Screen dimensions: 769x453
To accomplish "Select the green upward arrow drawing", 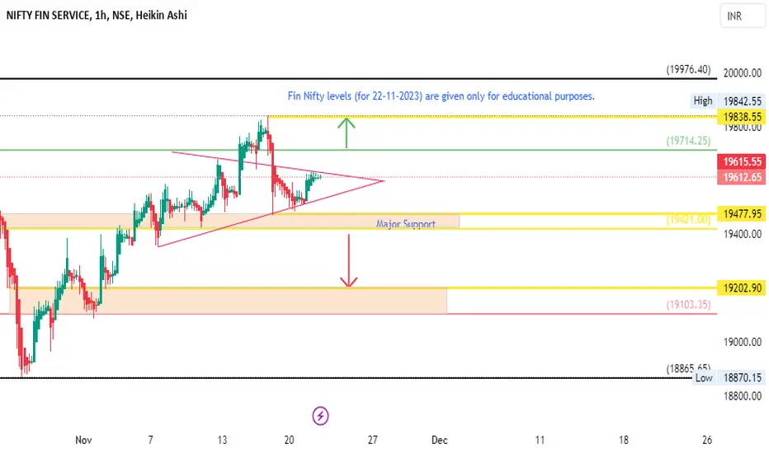I will coord(347,133).
